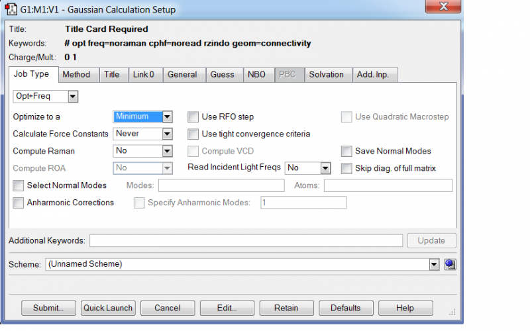Click the window resize grip at bottom corner
The height and width of the screenshot is (331, 530).
[x=452, y=312]
